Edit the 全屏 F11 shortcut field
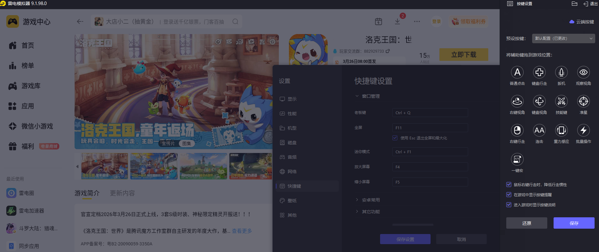 click(x=430, y=128)
